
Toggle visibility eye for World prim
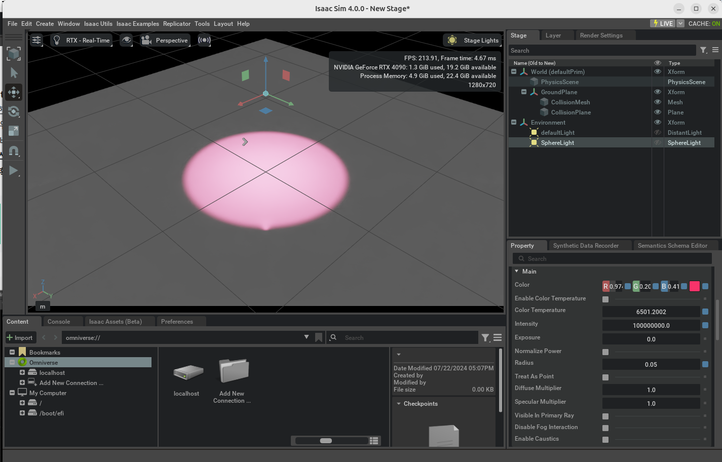658,72
